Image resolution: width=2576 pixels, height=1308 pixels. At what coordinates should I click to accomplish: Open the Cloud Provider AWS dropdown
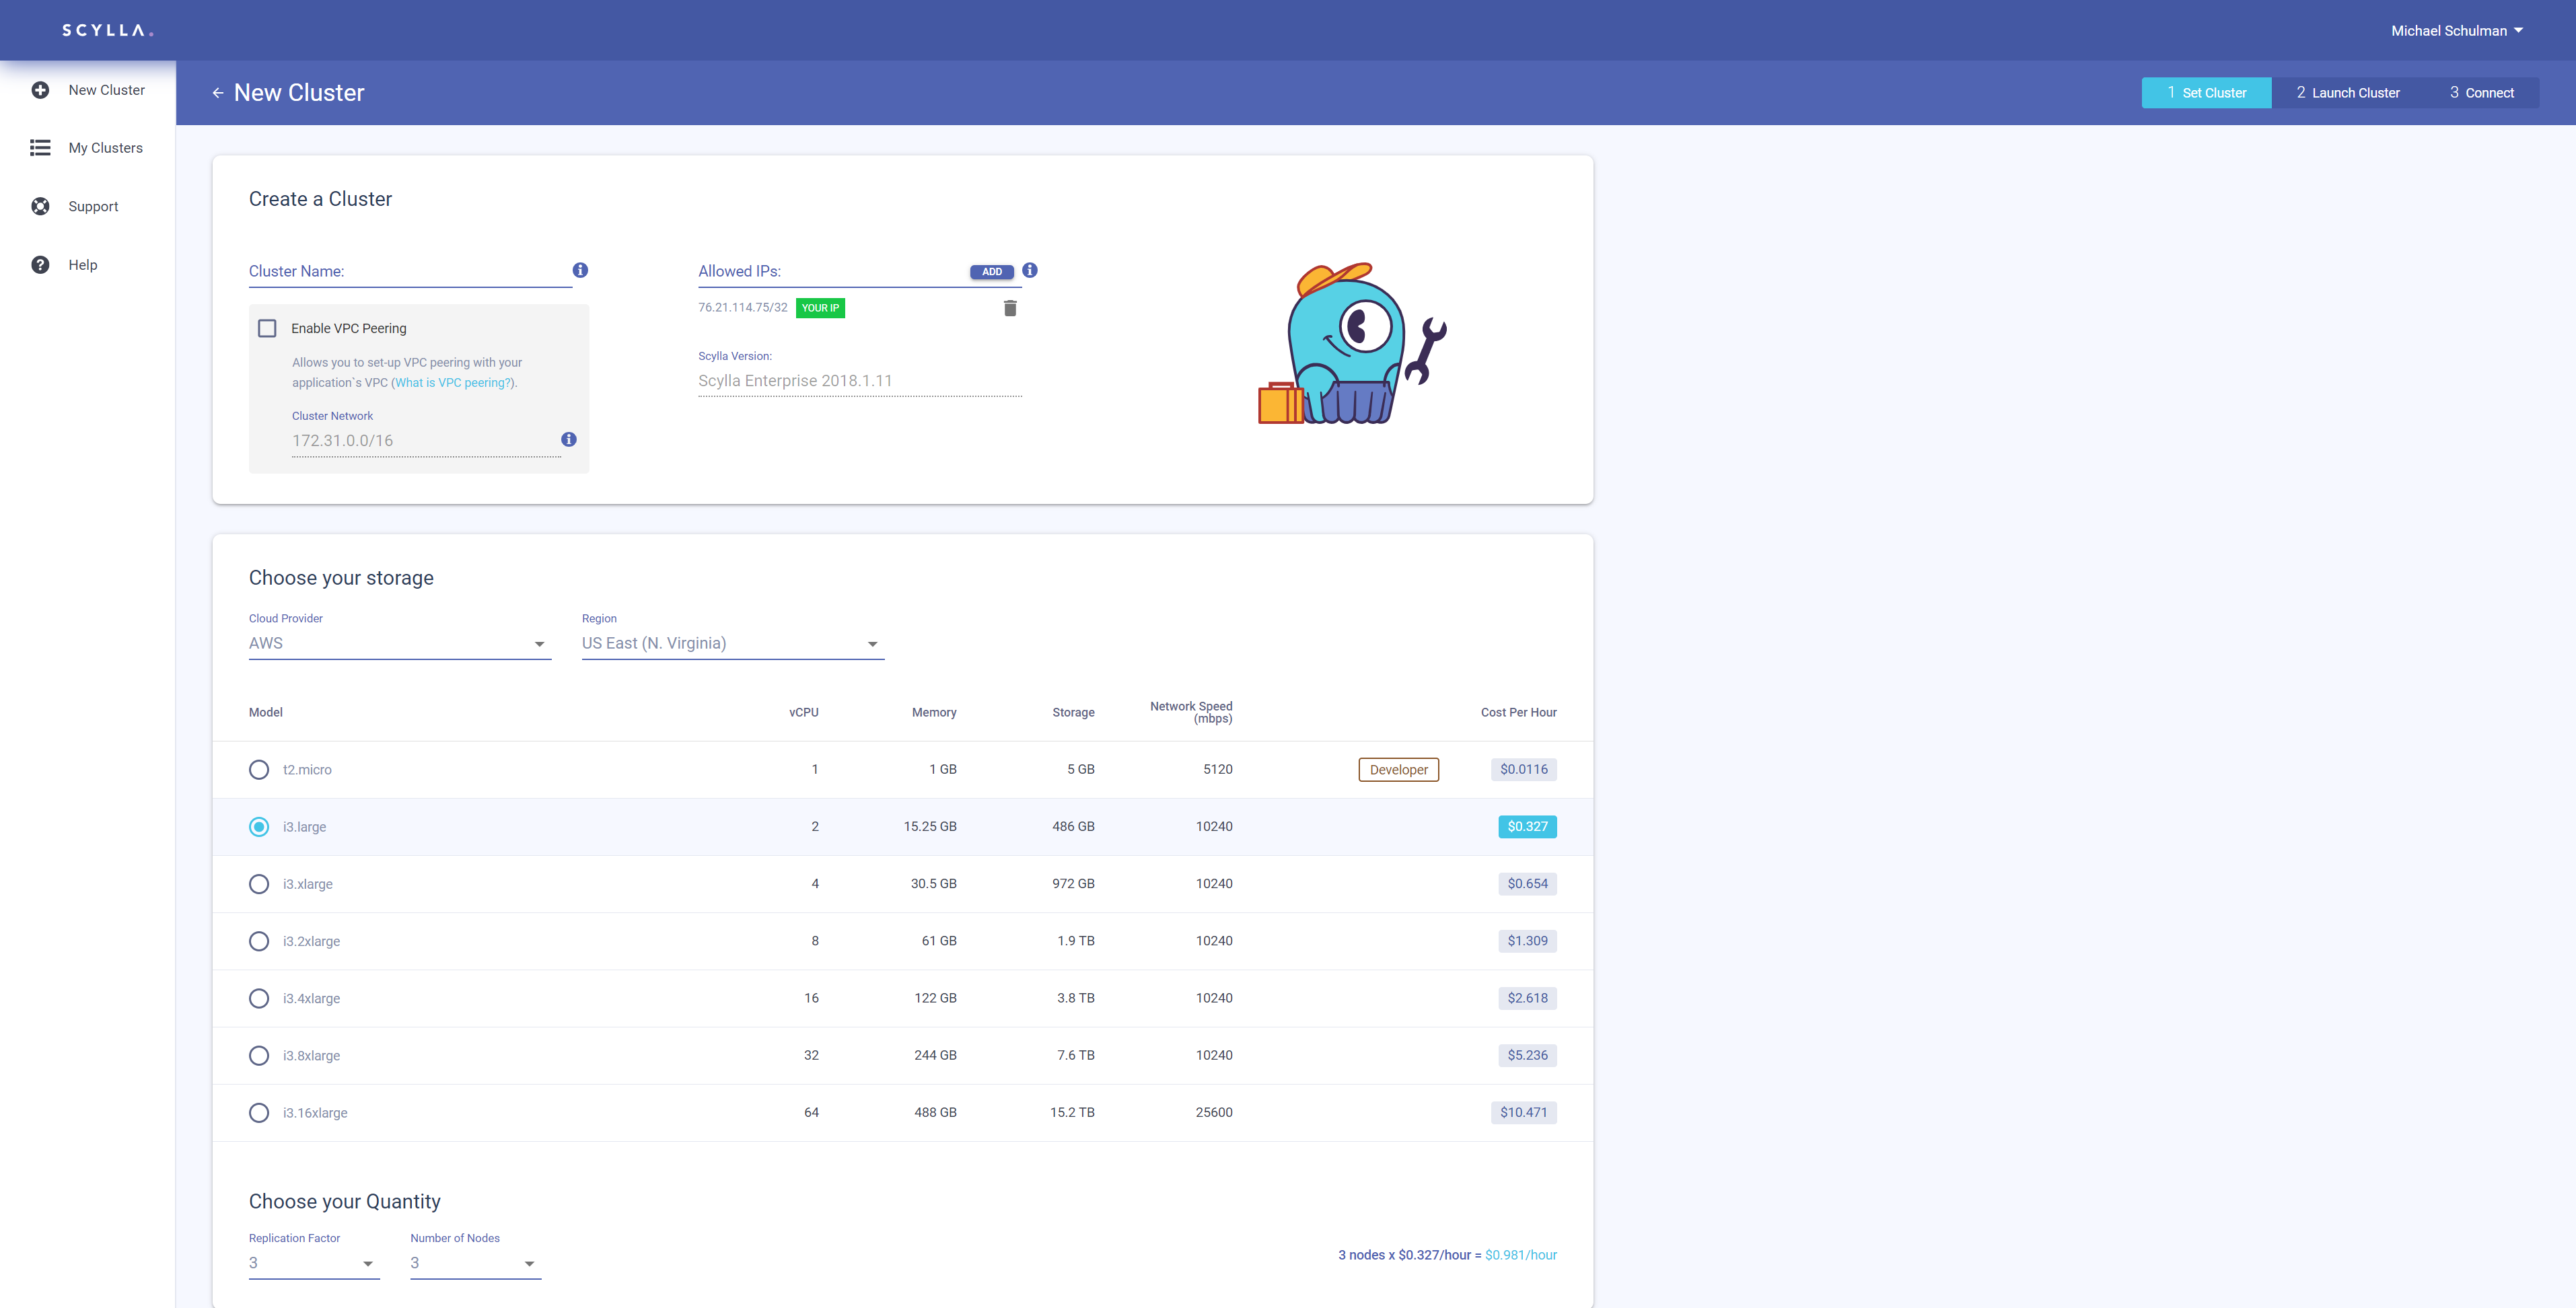(x=400, y=643)
